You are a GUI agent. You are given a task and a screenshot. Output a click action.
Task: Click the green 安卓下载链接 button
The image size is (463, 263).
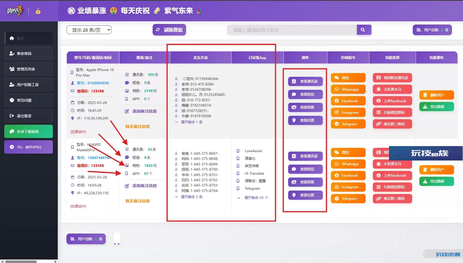pos(29,131)
